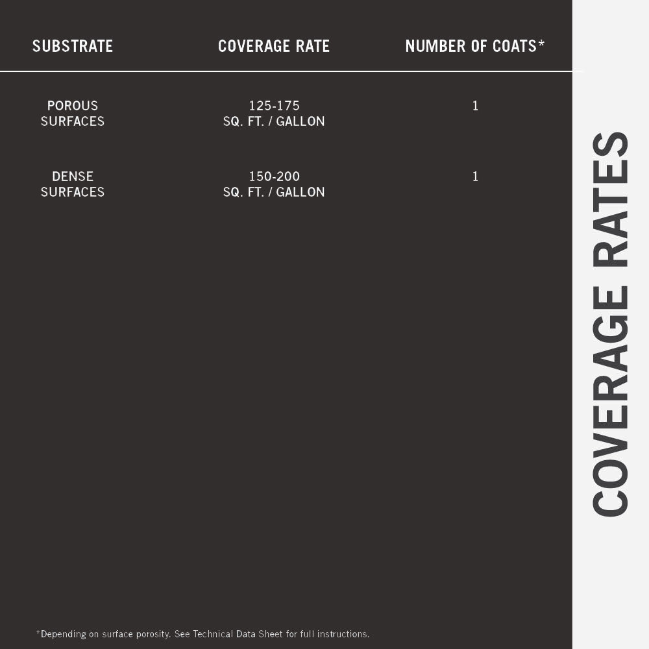Viewport: 649px width, 649px height.
Task: Click the horizontal divider below the headers
Action: pos(286,71)
